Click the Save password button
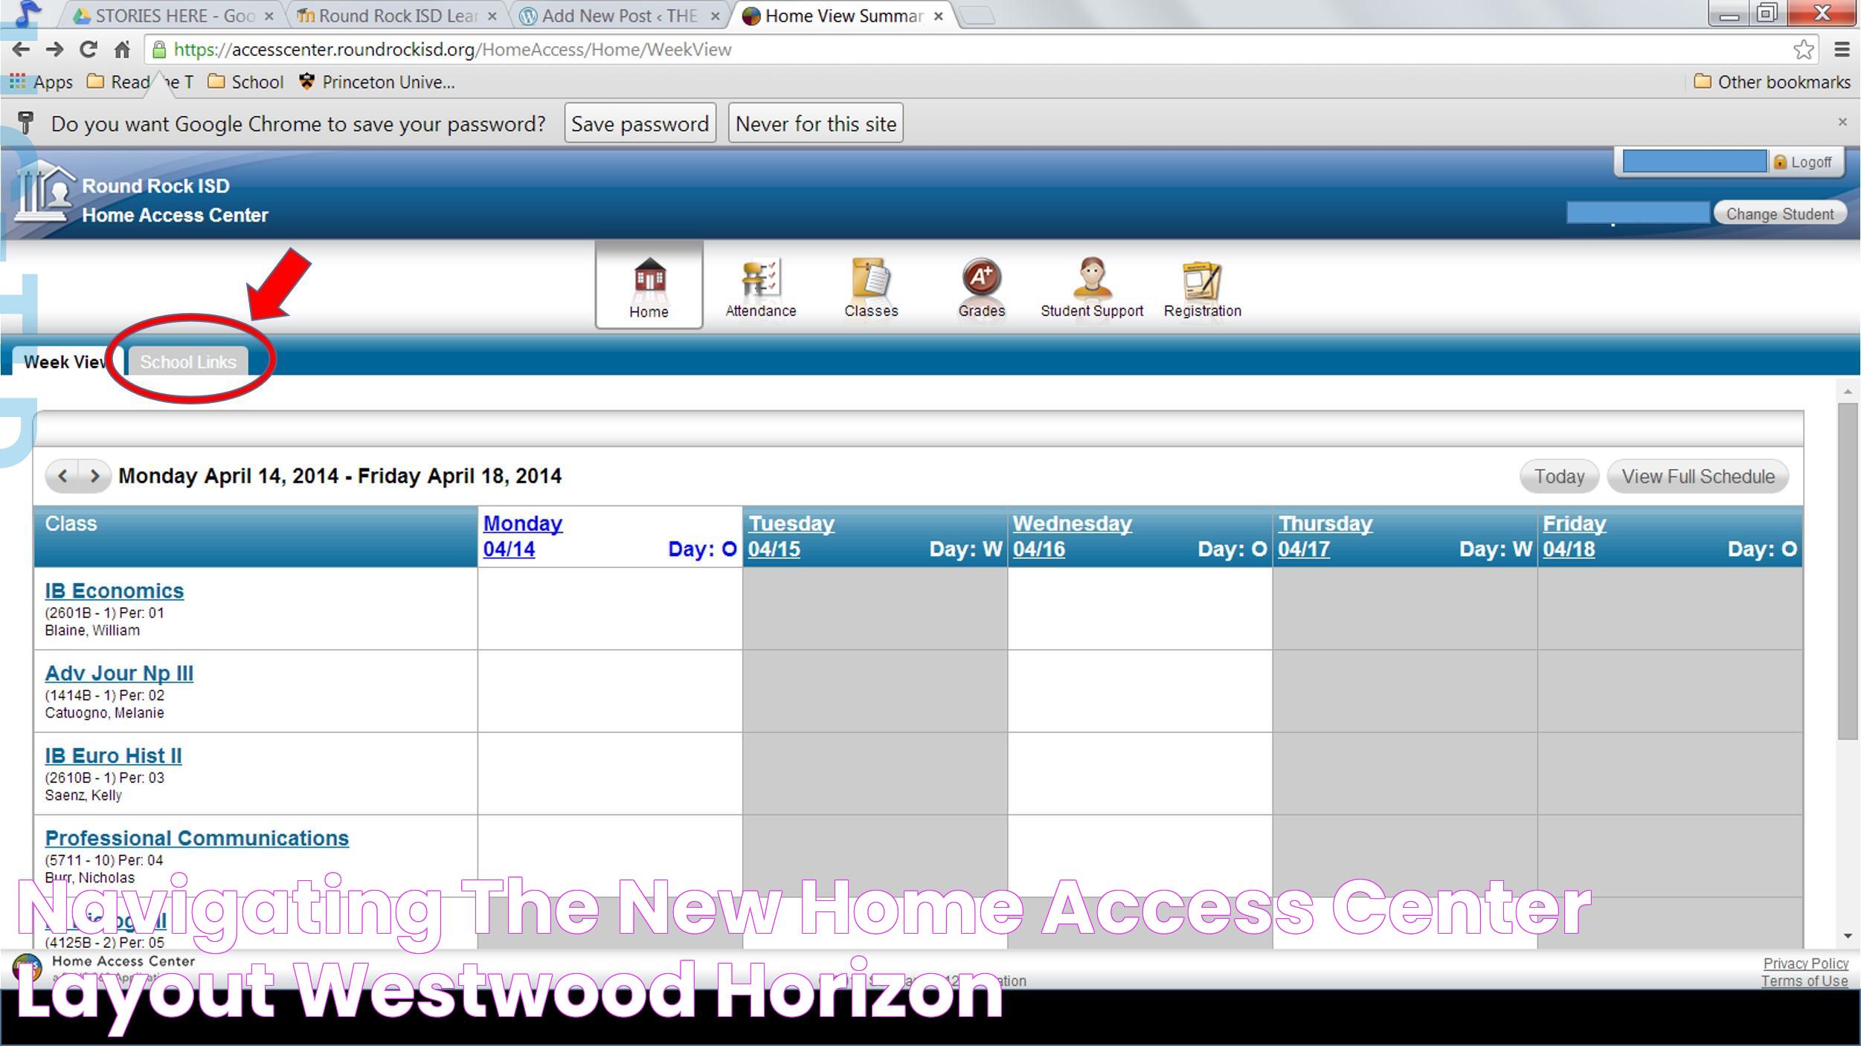 click(x=640, y=123)
